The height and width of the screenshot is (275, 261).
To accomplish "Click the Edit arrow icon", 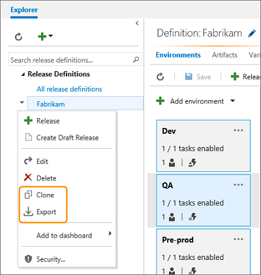I will (x=28, y=161).
